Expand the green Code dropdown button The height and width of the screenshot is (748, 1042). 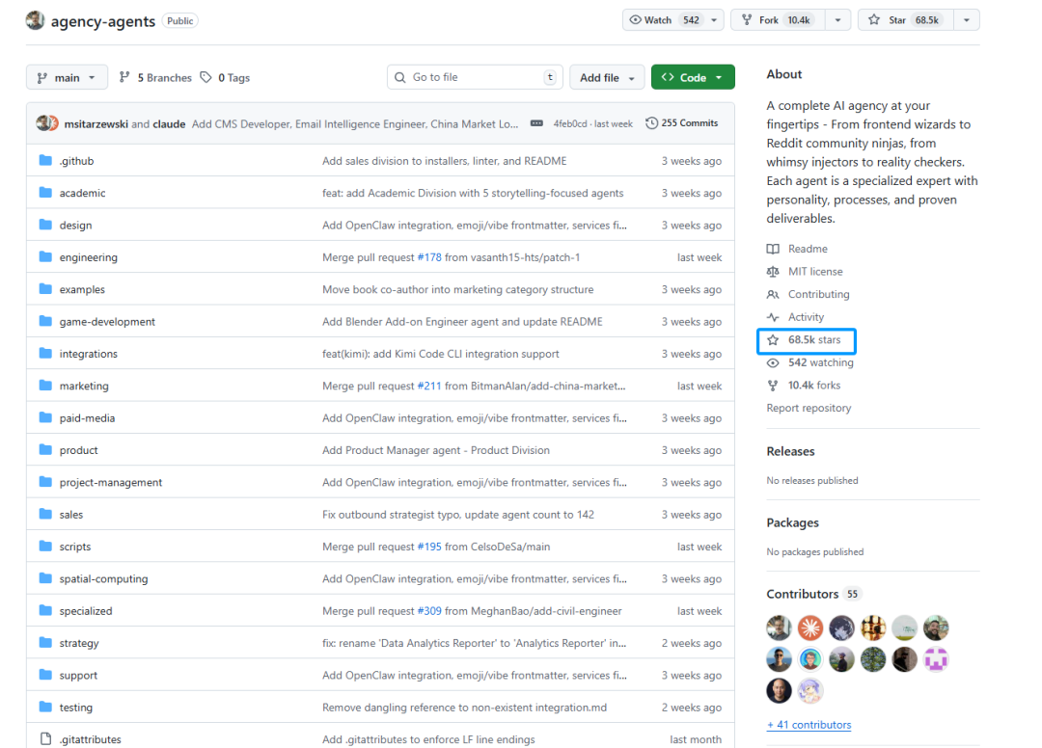click(x=693, y=78)
